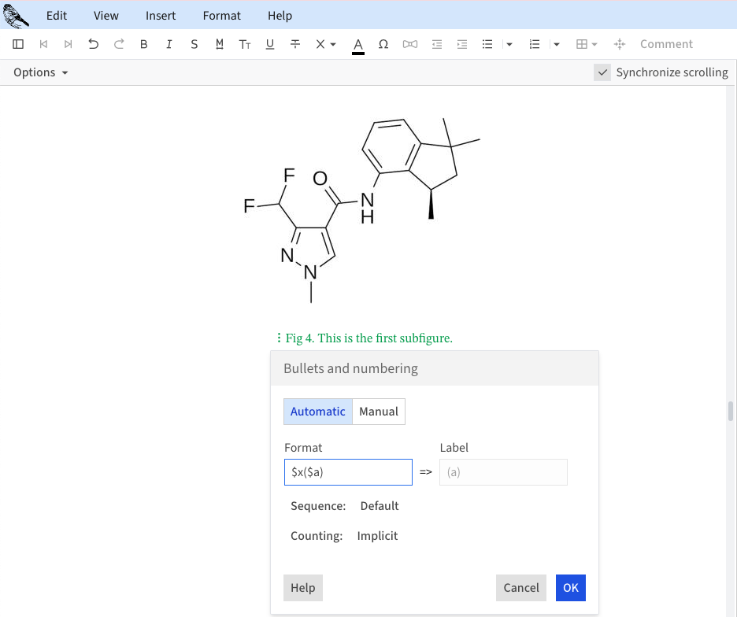Switch to Manual numbering mode
The image size is (737, 617).
point(379,412)
